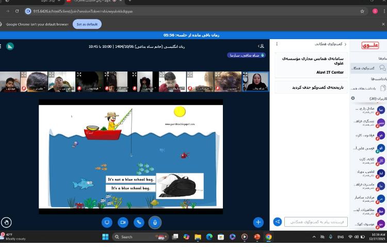Screen dimensions: 387x247
Task: Send chat message with paper plane icon
Action: 278,222
